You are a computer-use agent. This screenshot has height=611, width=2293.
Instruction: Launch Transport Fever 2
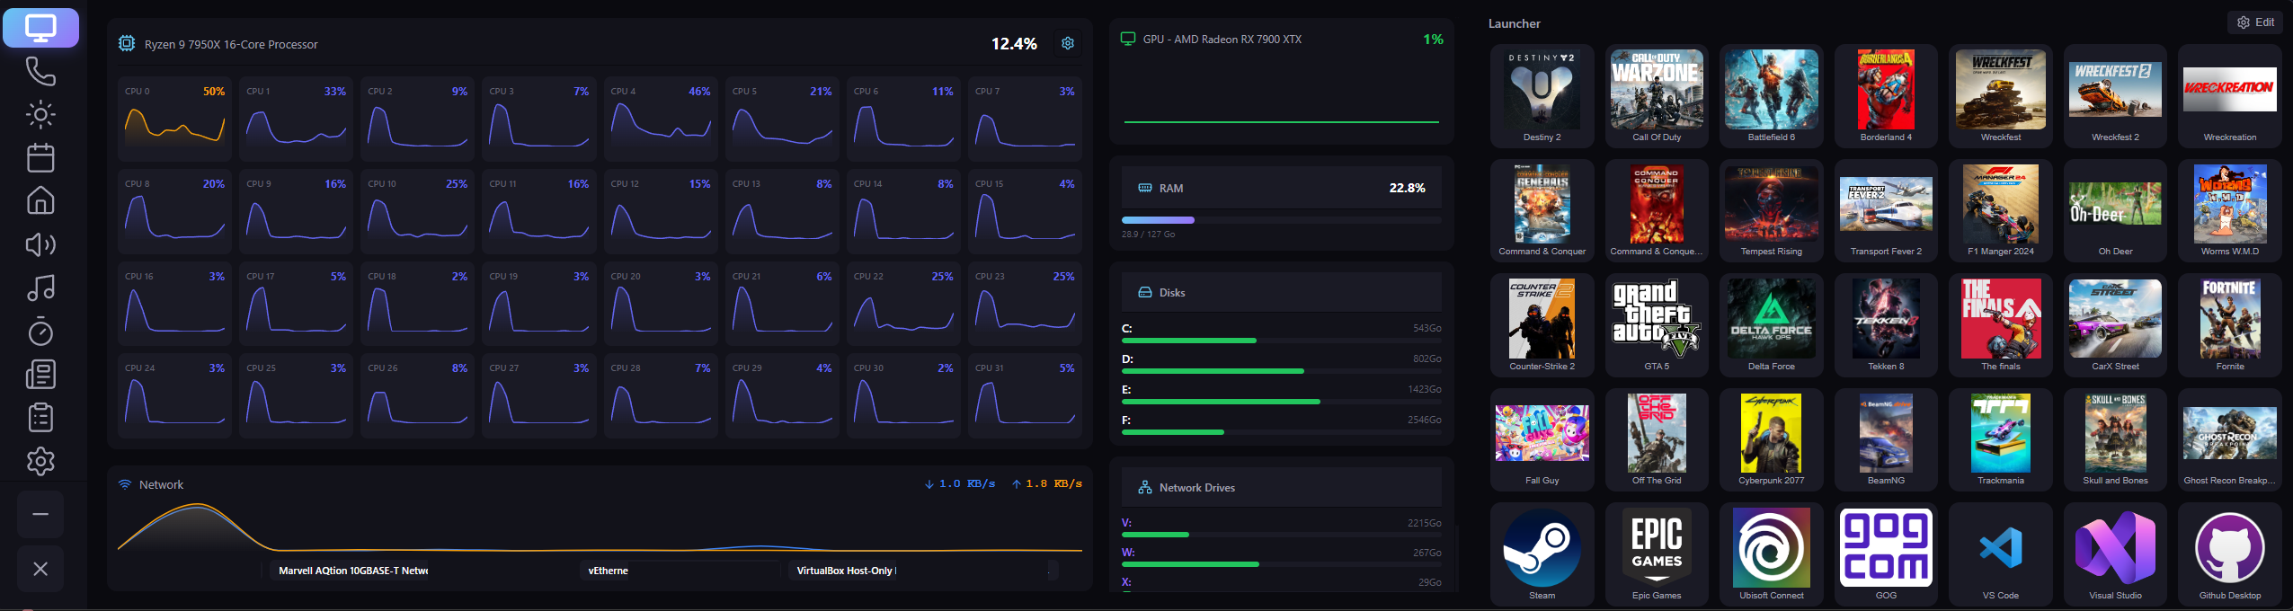point(1886,210)
